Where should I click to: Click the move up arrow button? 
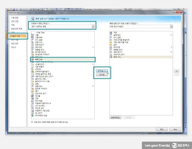point(177,71)
